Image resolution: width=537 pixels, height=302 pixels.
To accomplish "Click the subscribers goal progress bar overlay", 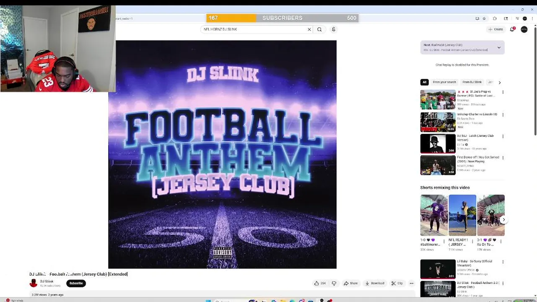I will point(282,18).
